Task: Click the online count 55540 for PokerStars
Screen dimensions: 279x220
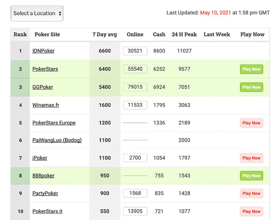Action: point(135,69)
